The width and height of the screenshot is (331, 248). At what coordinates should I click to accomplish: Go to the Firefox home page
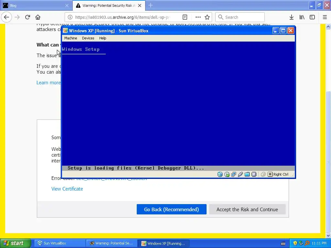(x=38, y=17)
